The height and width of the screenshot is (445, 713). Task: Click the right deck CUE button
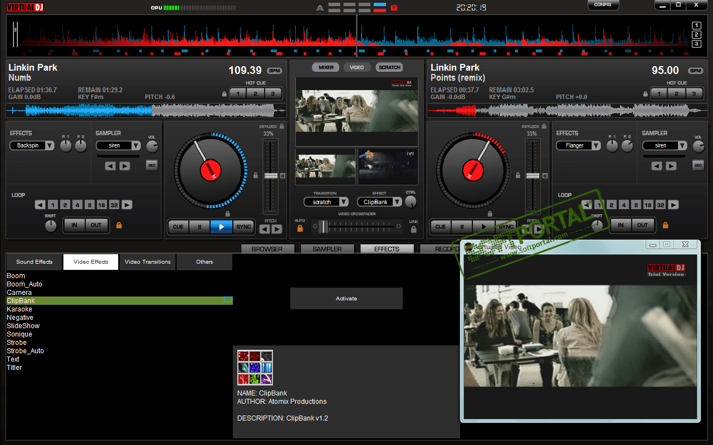pyautogui.click(x=441, y=227)
